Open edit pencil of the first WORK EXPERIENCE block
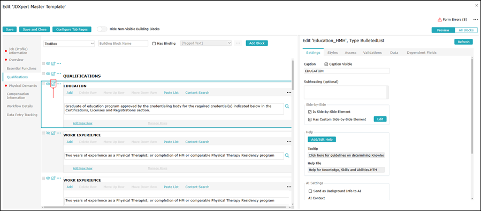 pos(54,133)
